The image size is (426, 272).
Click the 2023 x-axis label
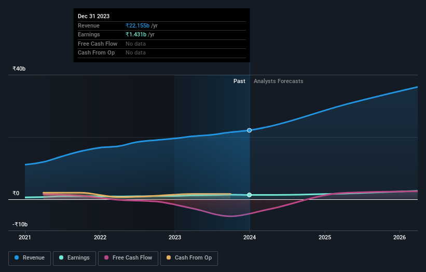point(175,237)
